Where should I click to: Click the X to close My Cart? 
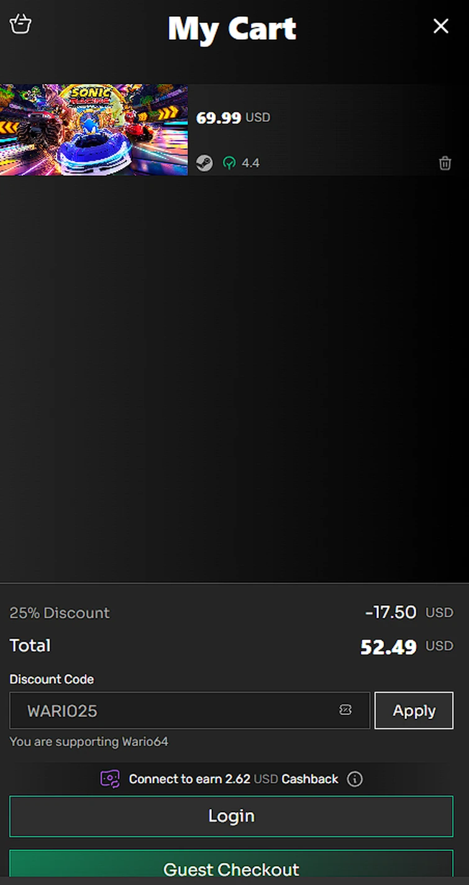coord(441,27)
